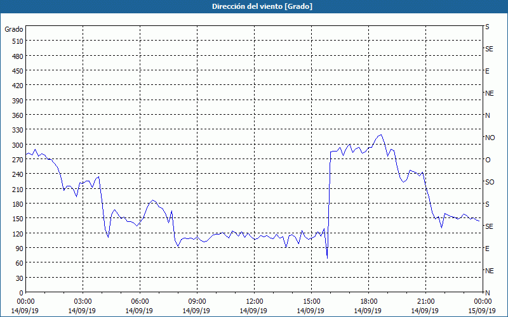Select the 0 value on the degree axis
The height and width of the screenshot is (317, 508).
pos(22,293)
